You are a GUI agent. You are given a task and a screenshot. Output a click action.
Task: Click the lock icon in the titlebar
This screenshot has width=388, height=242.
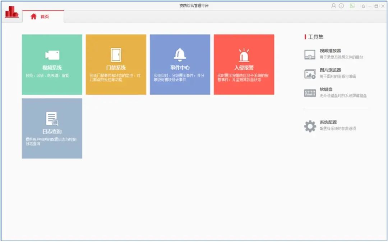coord(363,5)
